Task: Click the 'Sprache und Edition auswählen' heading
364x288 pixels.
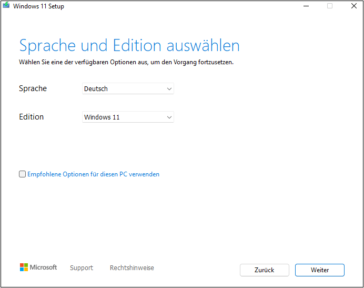Action: coord(129,45)
